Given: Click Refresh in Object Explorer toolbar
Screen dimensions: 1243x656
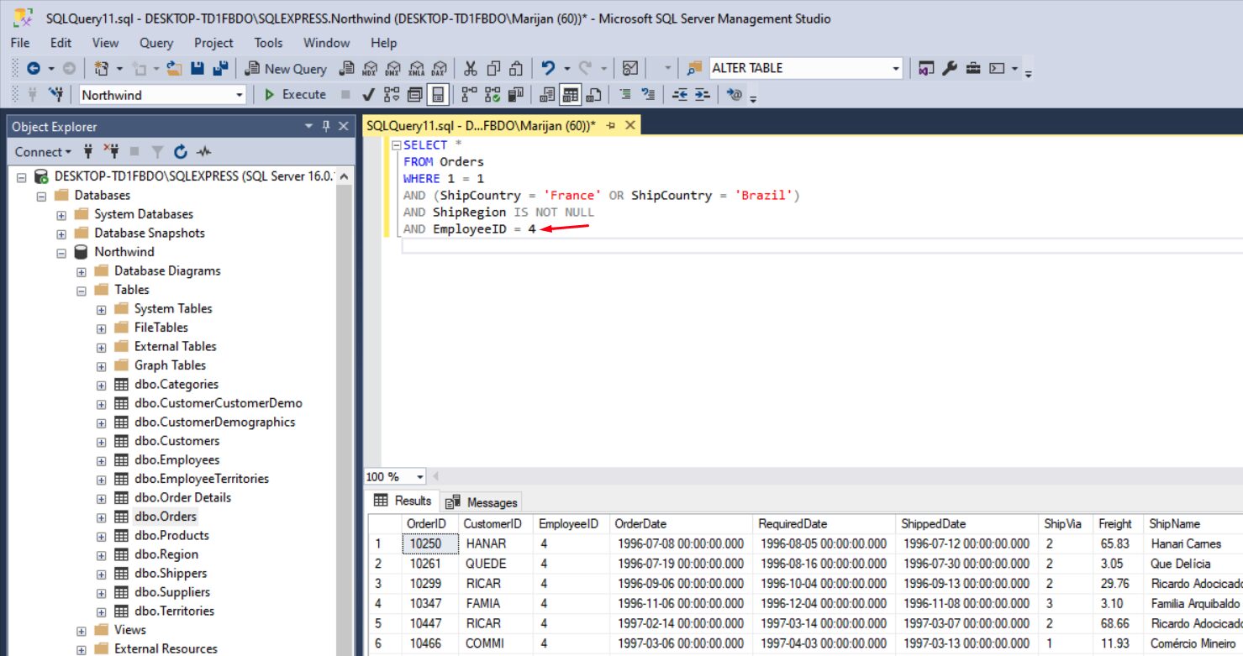Looking at the screenshot, I should (x=180, y=152).
